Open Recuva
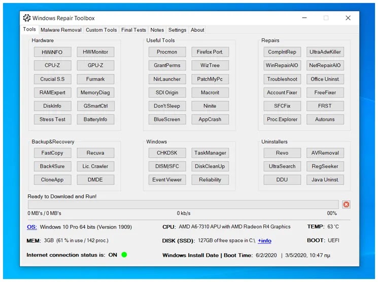 pyautogui.click(x=95, y=153)
